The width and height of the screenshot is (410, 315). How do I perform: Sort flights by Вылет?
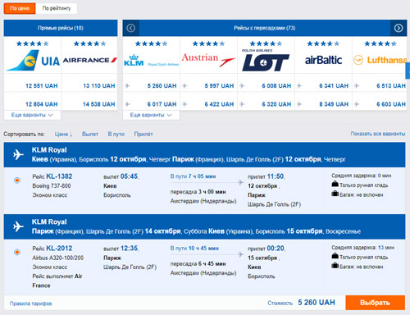point(90,135)
